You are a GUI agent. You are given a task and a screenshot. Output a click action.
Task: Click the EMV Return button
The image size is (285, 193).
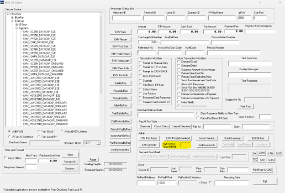(121, 39)
